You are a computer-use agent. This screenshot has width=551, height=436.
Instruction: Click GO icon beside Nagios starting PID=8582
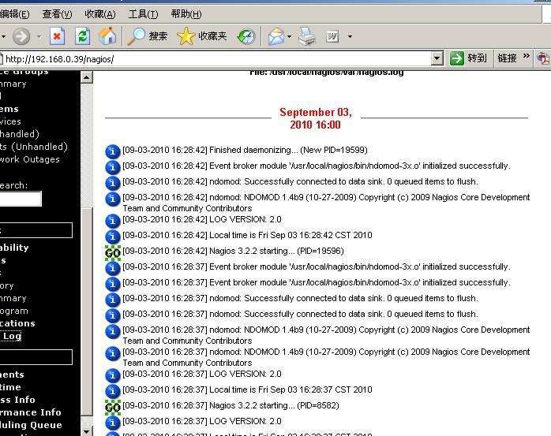113,407
